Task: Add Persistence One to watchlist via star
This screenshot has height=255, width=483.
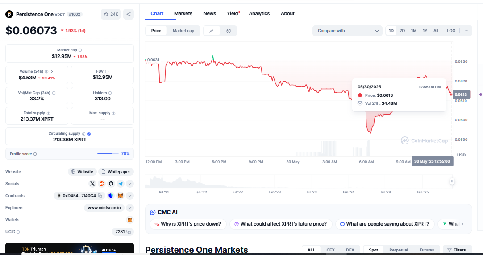Action: point(111,14)
